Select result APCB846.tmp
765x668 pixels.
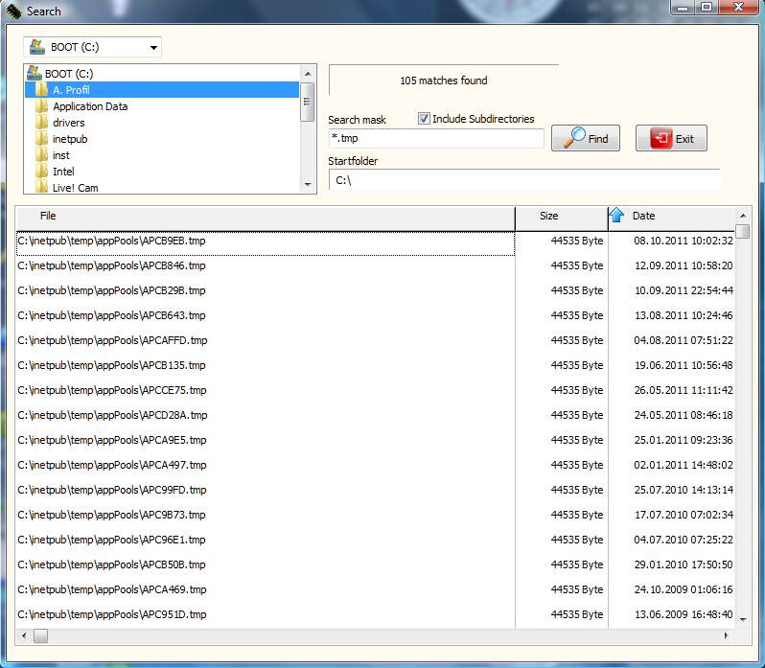(266, 266)
